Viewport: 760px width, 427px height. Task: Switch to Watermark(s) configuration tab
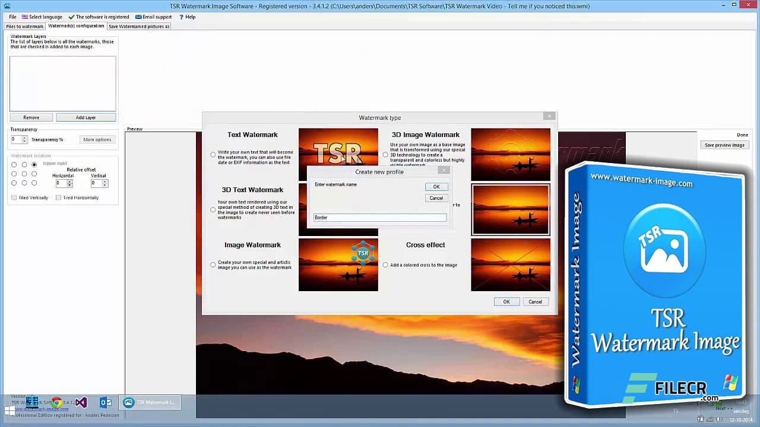point(76,26)
